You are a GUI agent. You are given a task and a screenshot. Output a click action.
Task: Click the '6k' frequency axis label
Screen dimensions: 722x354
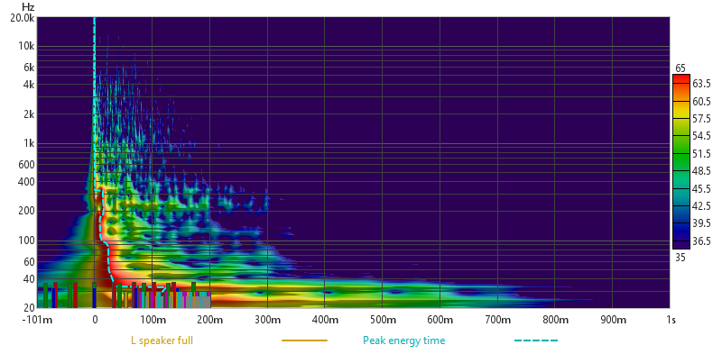pyautogui.click(x=29, y=68)
